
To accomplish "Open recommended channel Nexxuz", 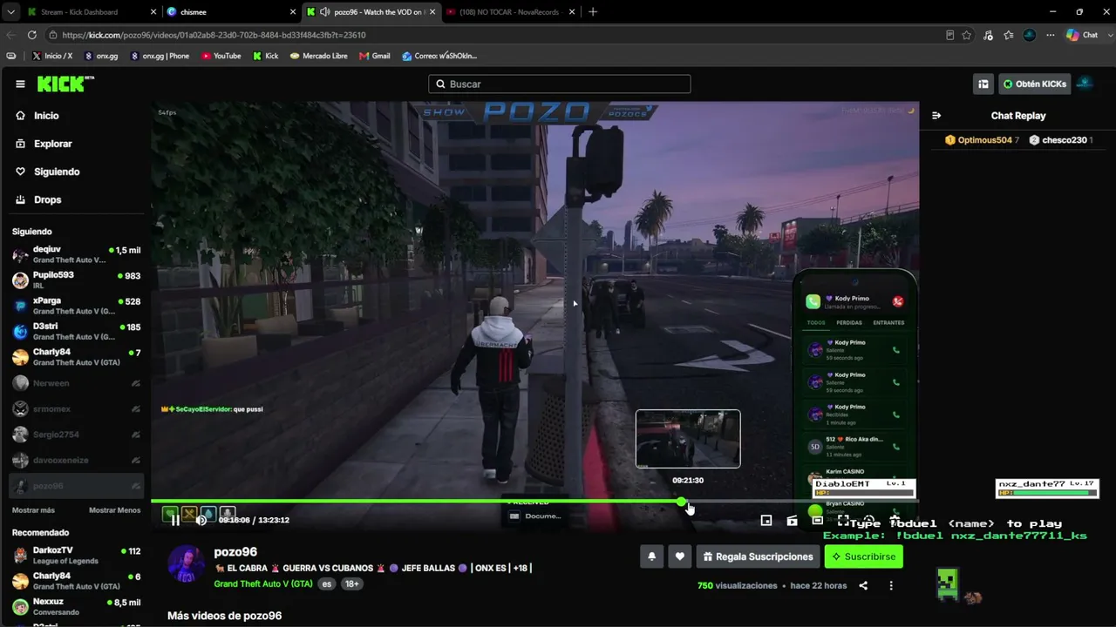I will point(76,607).
